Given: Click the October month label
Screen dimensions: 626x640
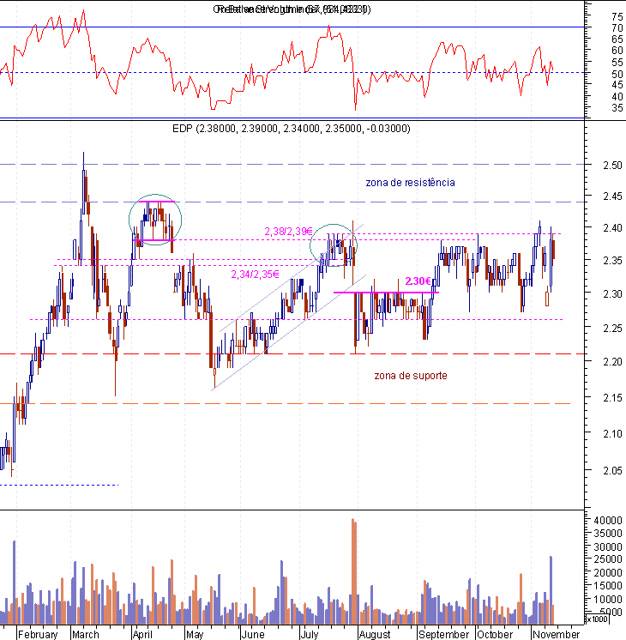Looking at the screenshot, I should tap(495, 634).
